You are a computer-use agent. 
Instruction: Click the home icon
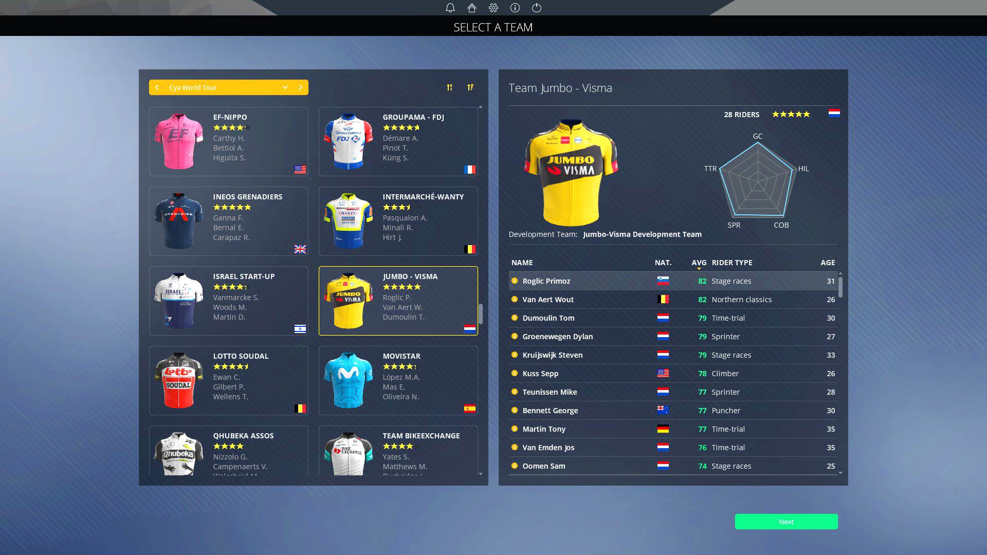pos(471,8)
